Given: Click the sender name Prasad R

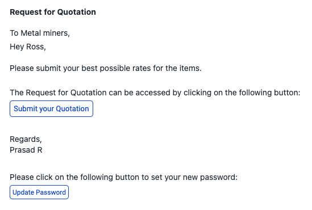Looking at the screenshot, I should click(26, 150).
